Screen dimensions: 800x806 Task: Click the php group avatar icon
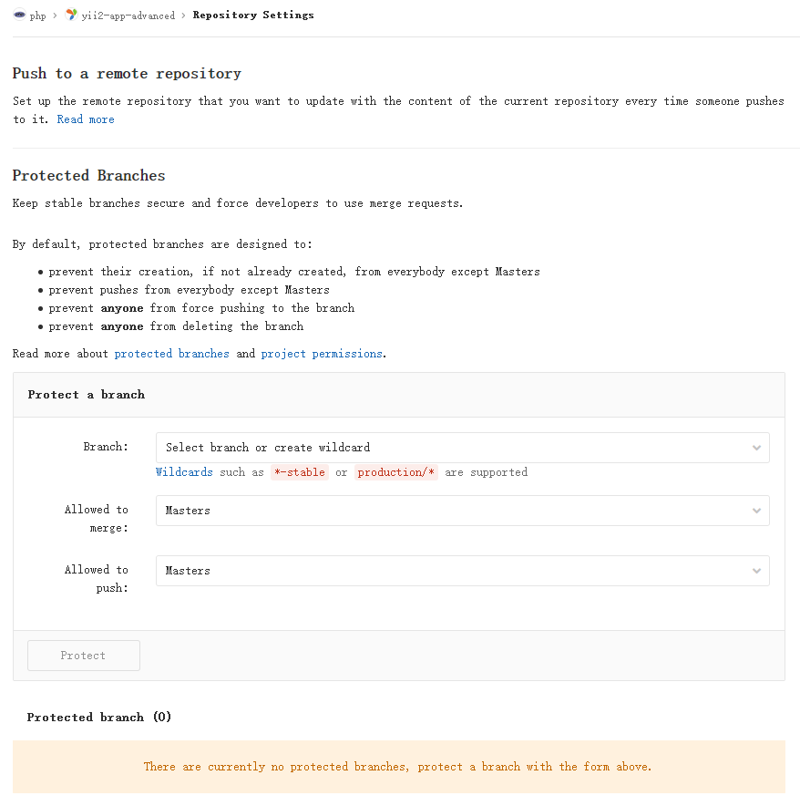[x=19, y=15]
